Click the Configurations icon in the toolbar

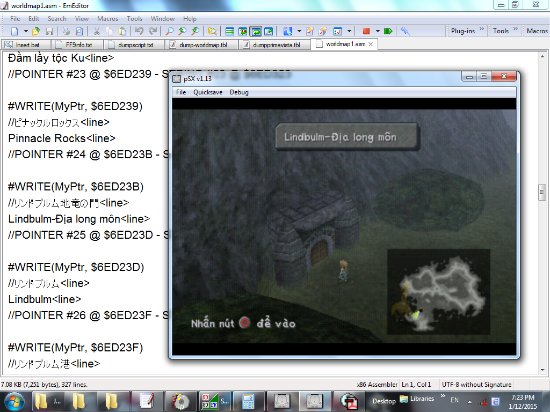tap(288, 31)
